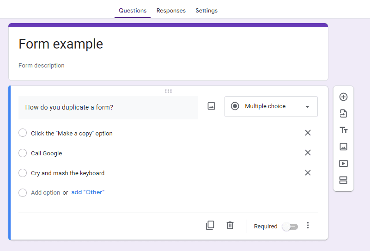Select radio for "Make a copy" option
The image size is (370, 251).
click(23, 133)
